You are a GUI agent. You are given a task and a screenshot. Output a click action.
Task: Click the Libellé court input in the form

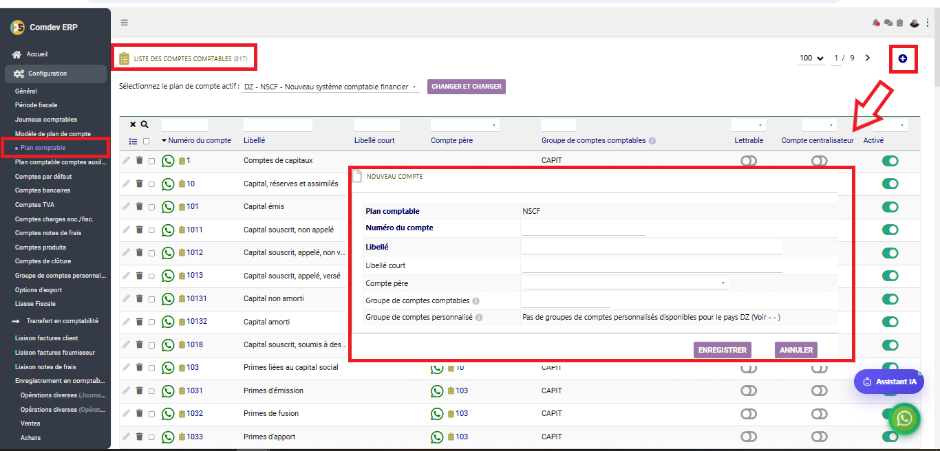click(652, 265)
